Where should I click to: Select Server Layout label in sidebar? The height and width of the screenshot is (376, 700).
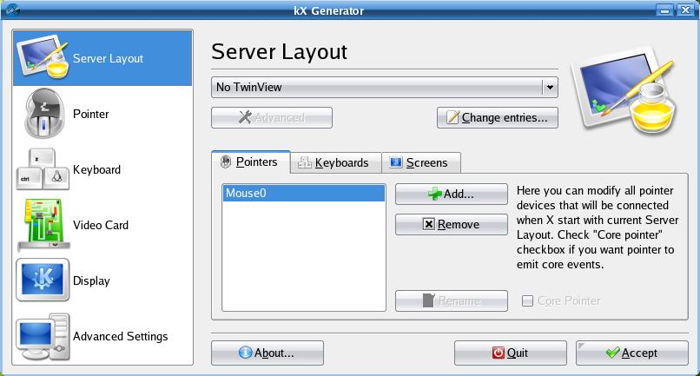[108, 58]
